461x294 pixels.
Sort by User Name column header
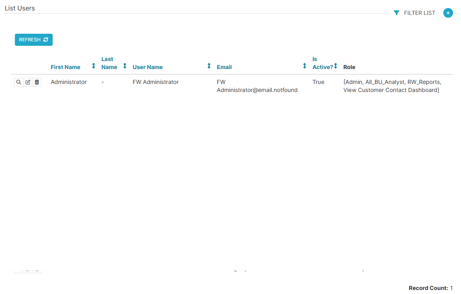click(148, 67)
